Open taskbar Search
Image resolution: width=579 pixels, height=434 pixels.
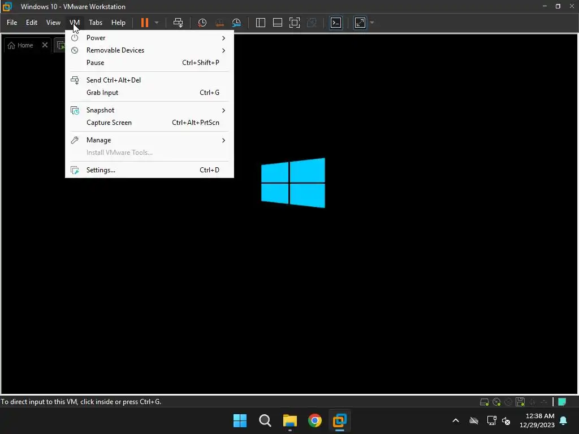(265, 420)
